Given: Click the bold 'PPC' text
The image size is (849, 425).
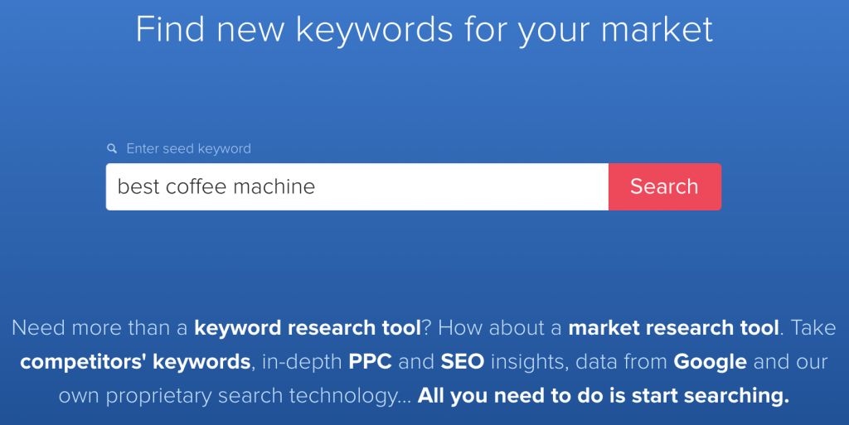Looking at the screenshot, I should coord(371,362).
